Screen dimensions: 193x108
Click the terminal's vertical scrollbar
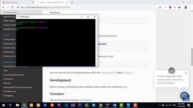pyautogui.click(x=96, y=43)
